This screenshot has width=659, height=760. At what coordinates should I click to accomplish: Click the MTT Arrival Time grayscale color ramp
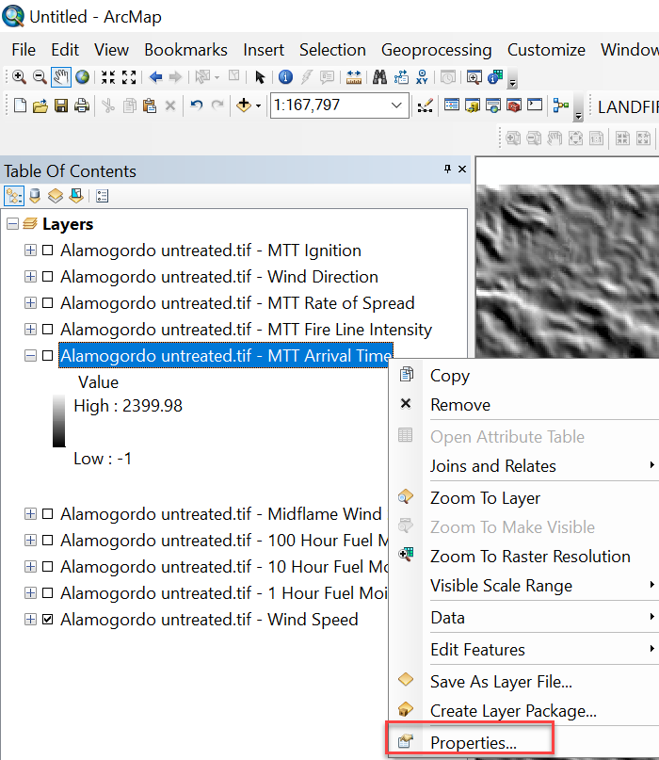(58, 421)
